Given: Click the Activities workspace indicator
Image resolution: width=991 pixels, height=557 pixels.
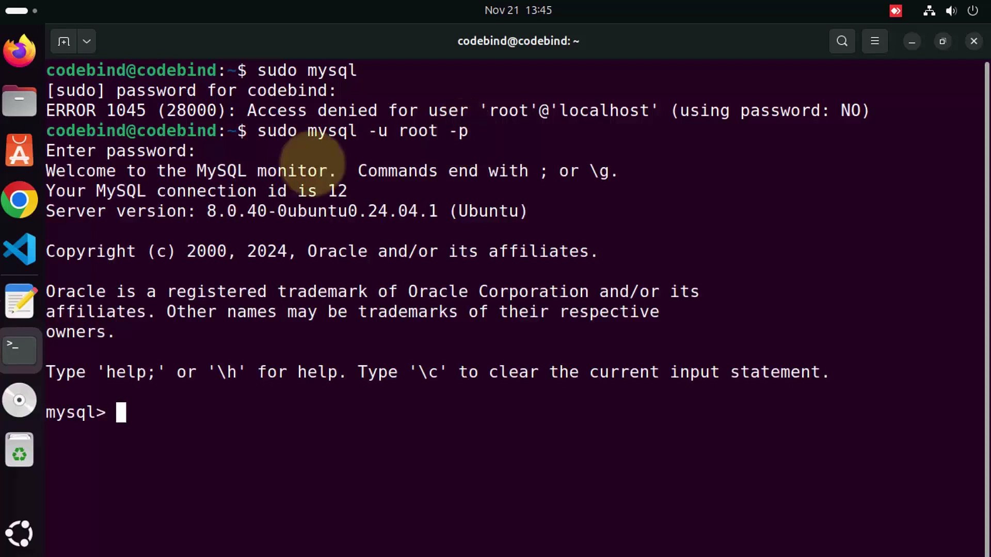Looking at the screenshot, I should coord(21,10).
